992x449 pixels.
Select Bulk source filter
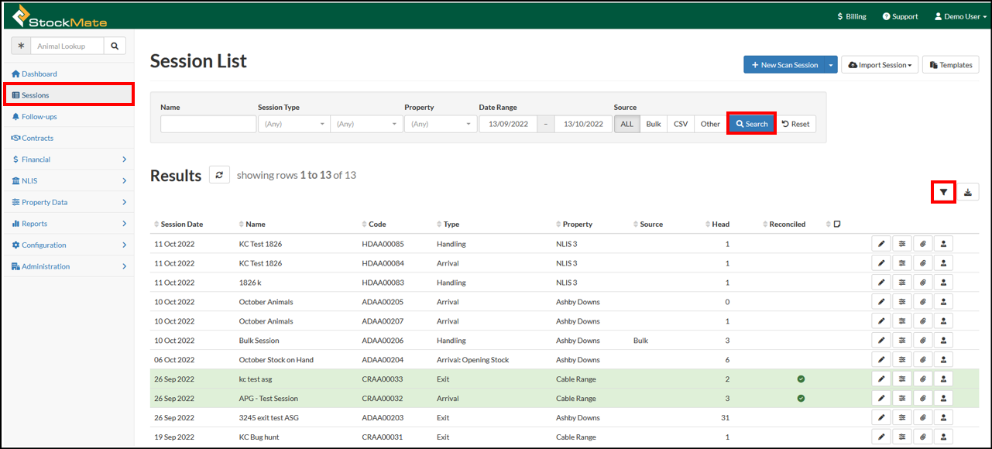pyautogui.click(x=653, y=123)
